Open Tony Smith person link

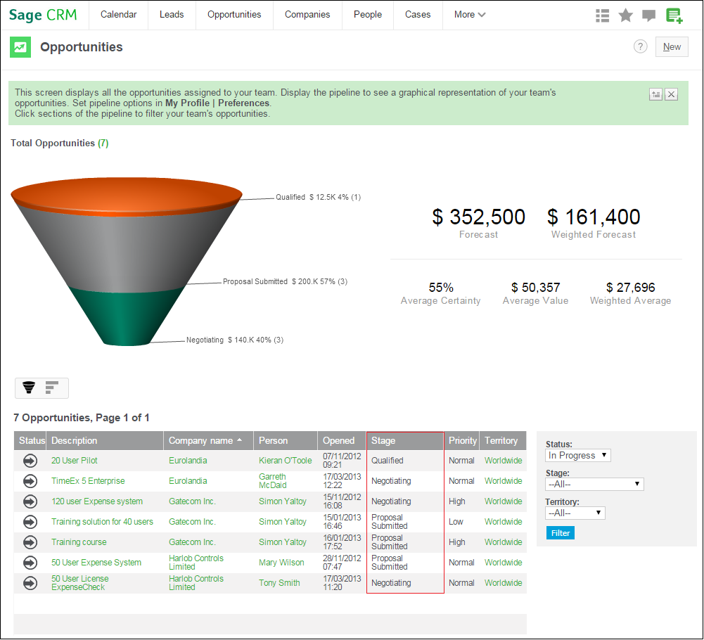tap(279, 583)
